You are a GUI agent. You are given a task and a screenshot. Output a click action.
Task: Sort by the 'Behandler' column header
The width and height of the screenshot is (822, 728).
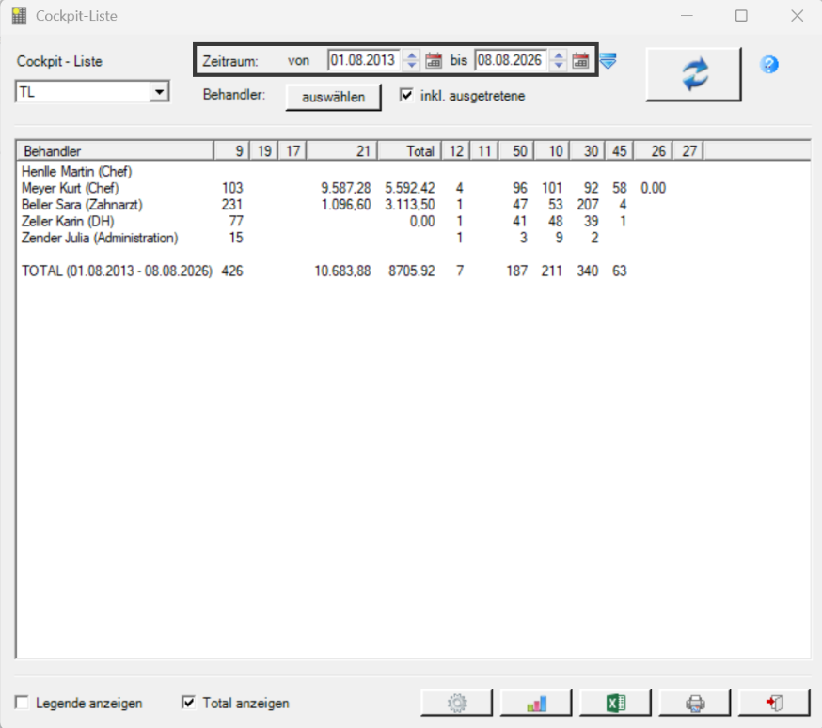[x=116, y=151]
